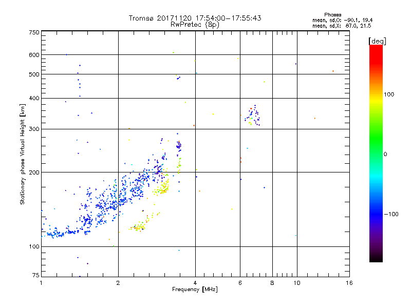Click the '6' x-axis tick label
Image resolution: width=411 pixels, height=308 pixels.
(240, 283)
